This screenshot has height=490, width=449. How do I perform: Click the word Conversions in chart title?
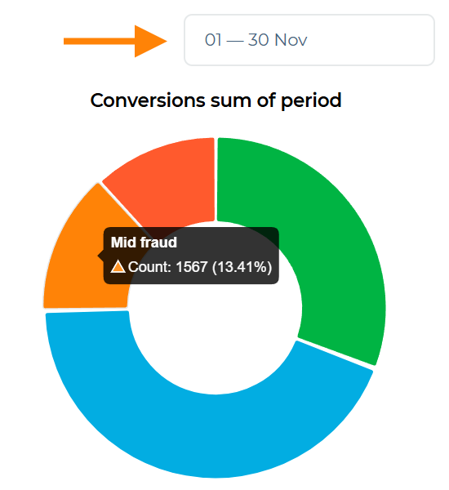(148, 100)
